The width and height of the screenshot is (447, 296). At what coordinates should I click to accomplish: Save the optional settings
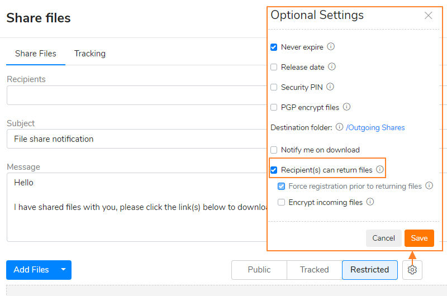(419, 238)
